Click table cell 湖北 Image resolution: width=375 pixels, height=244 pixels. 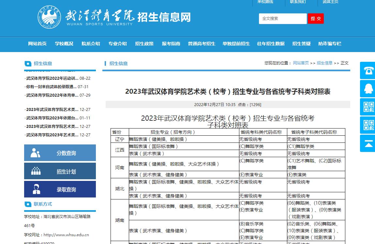click(x=120, y=189)
